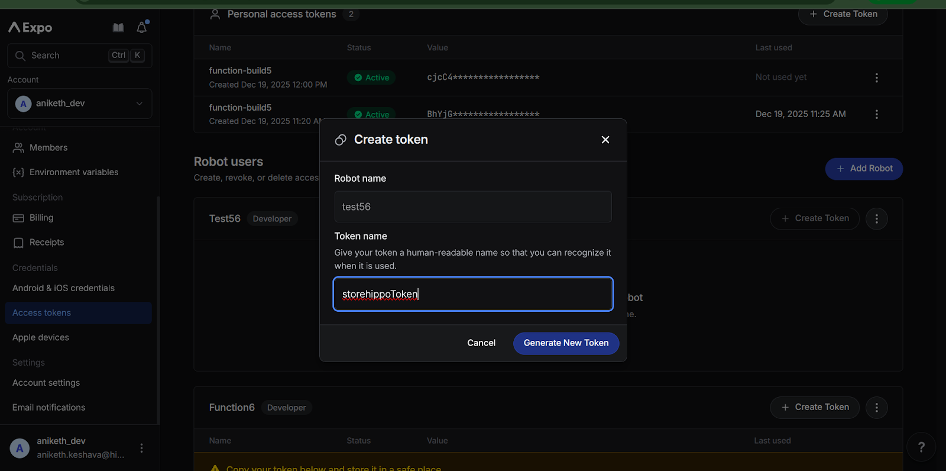Close the Create token dialog
The height and width of the screenshot is (471, 946).
pyautogui.click(x=605, y=140)
